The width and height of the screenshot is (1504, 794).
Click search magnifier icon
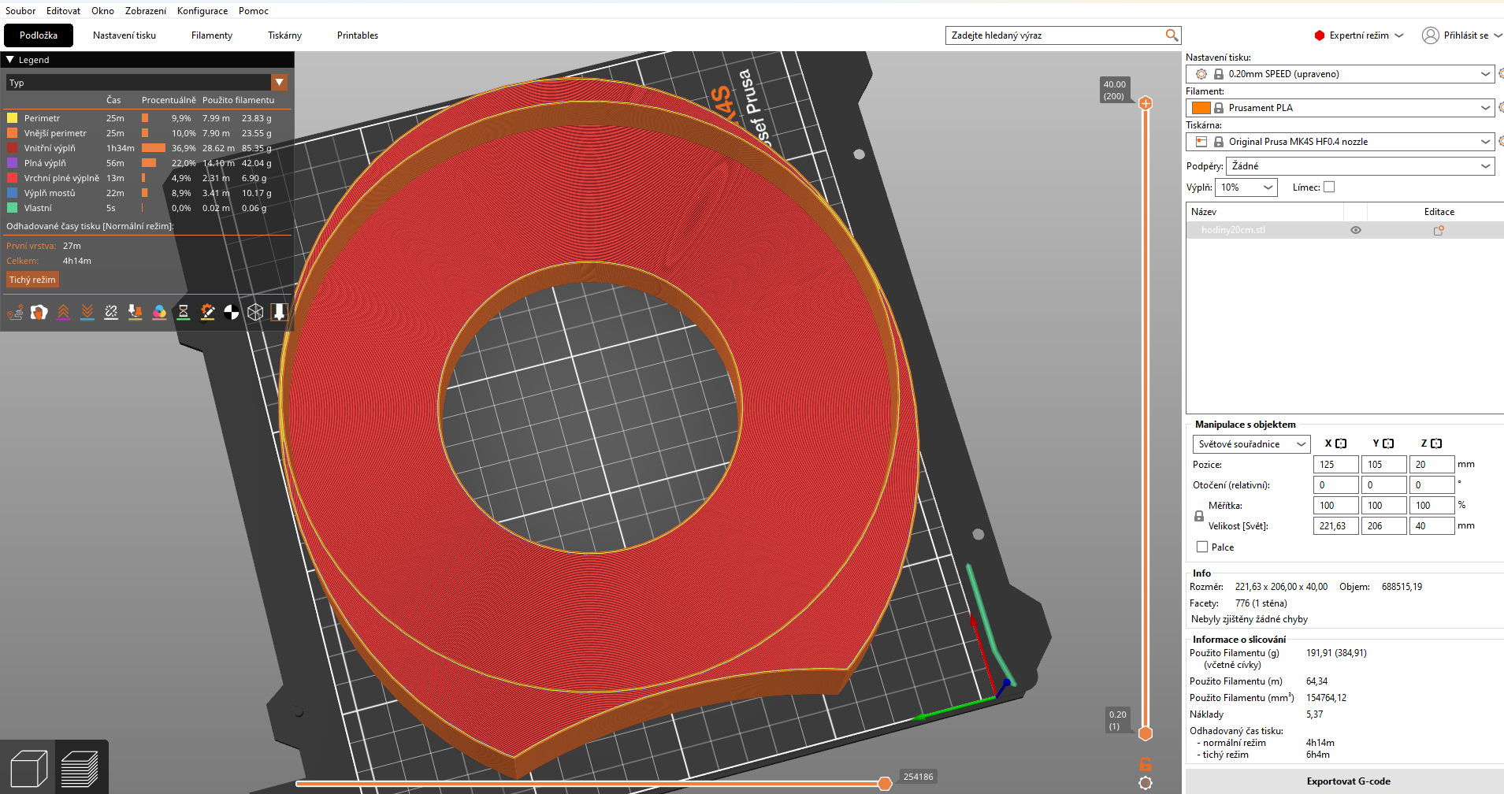1172,35
